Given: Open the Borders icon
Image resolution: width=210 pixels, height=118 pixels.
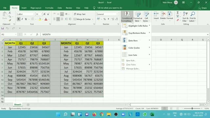Looking at the screenshot, I should (x=33, y=19).
